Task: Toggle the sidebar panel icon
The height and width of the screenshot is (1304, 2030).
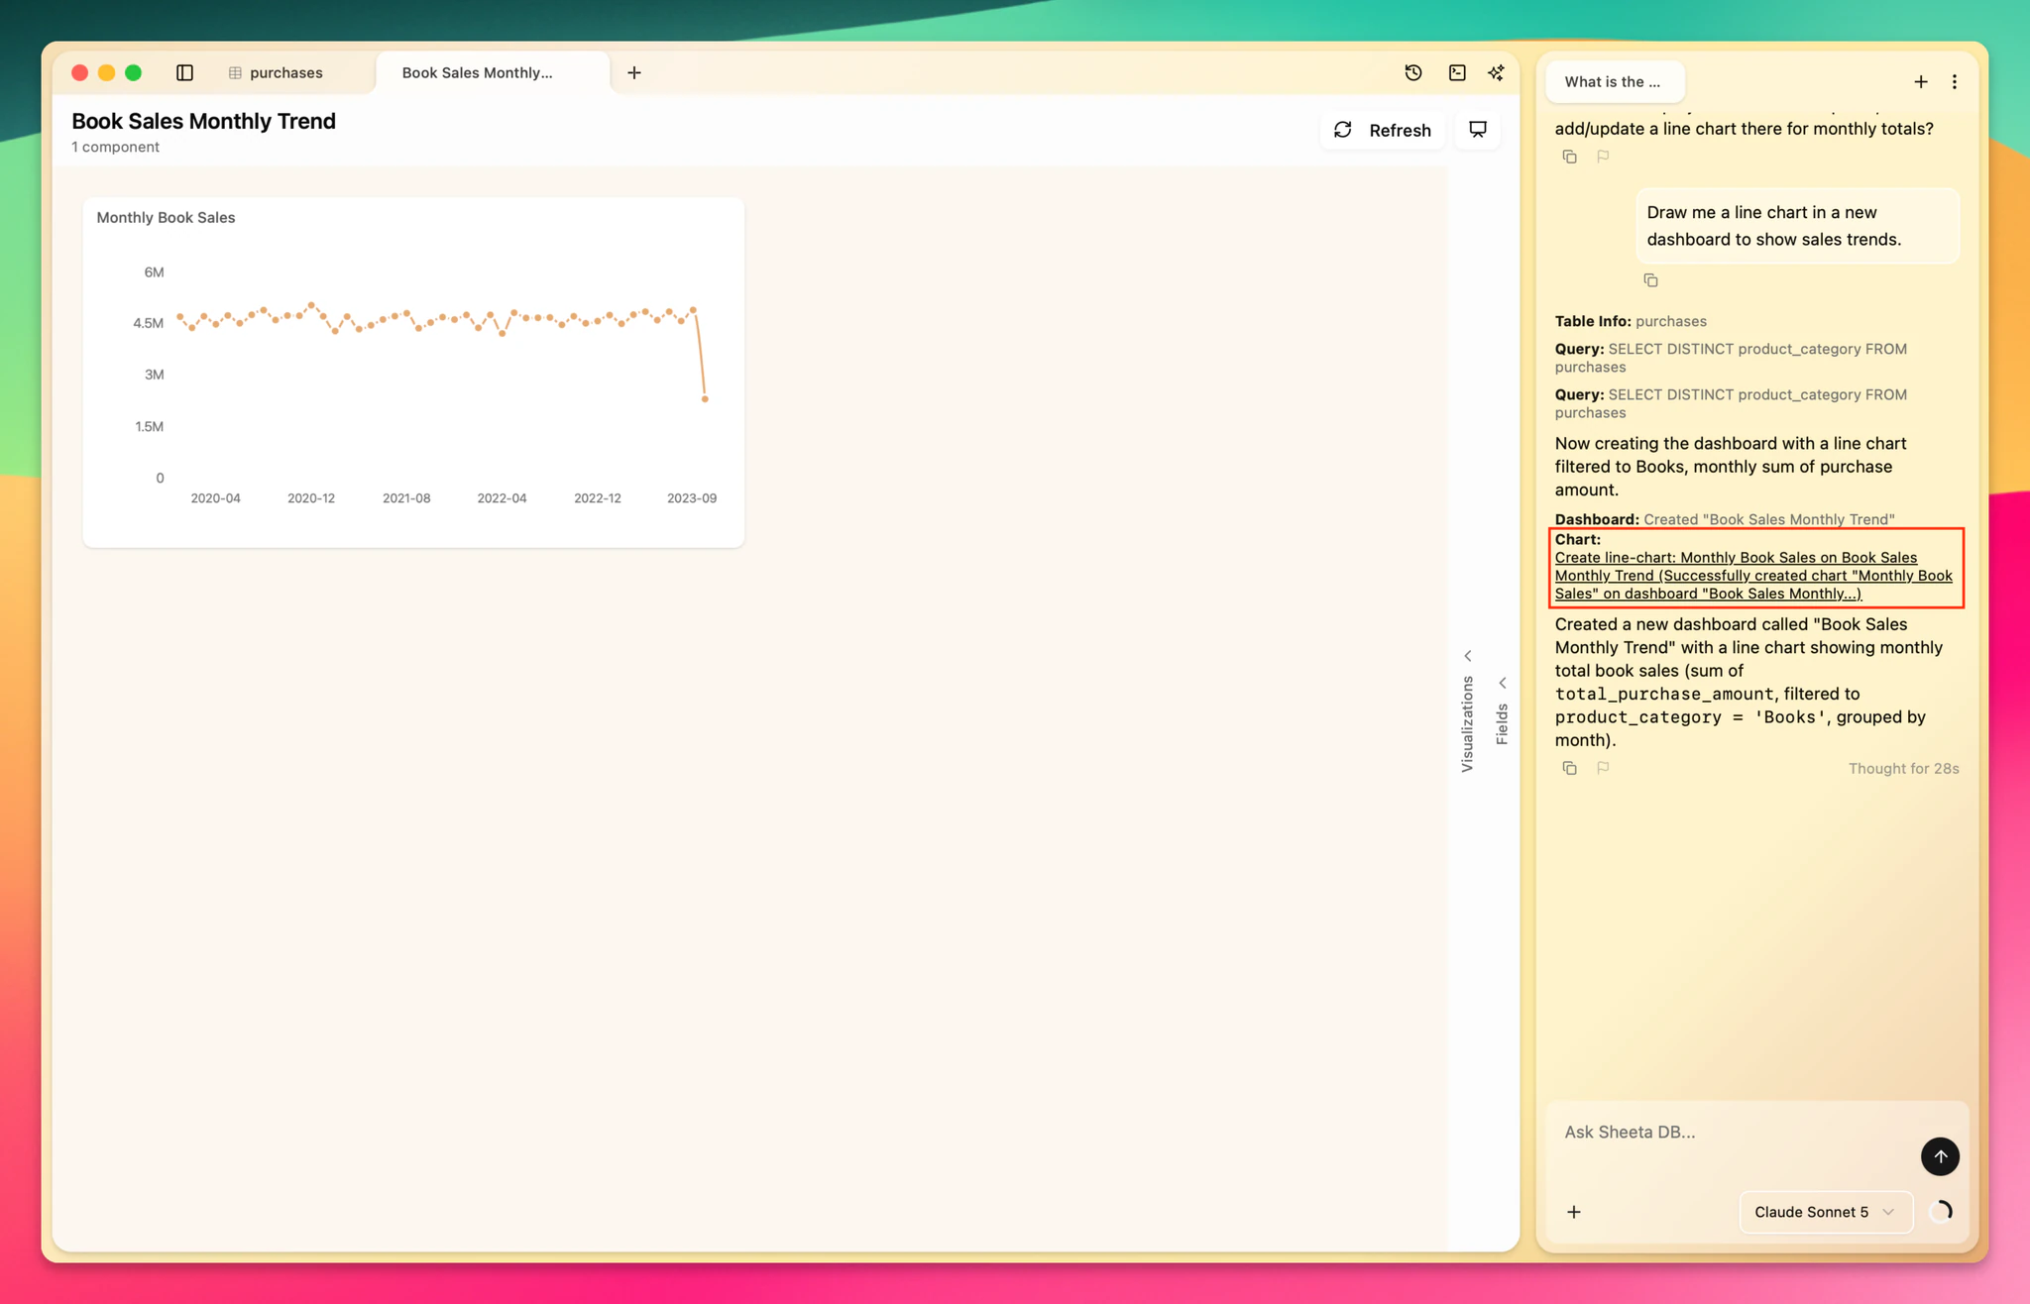Action: point(184,72)
